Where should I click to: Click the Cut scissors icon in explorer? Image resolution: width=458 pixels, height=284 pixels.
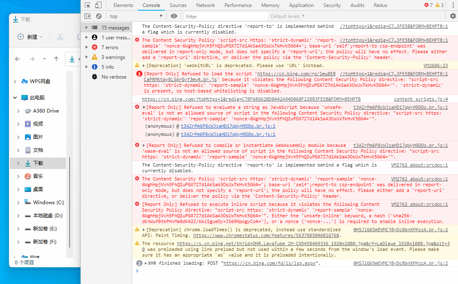click(60, 37)
